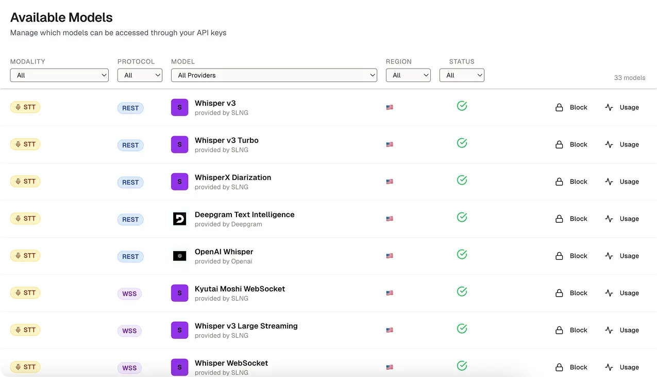The width and height of the screenshot is (657, 377).
Task: View Usage for WhisperX Diarization
Action: tap(622, 182)
